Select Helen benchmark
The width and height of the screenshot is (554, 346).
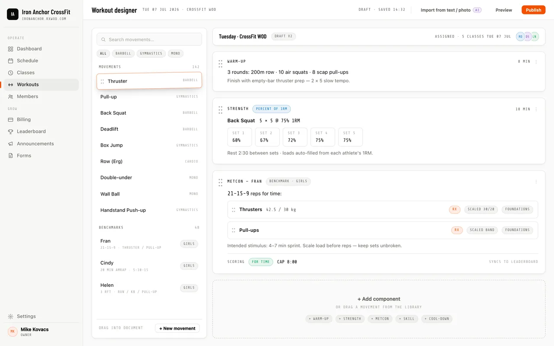(x=149, y=288)
